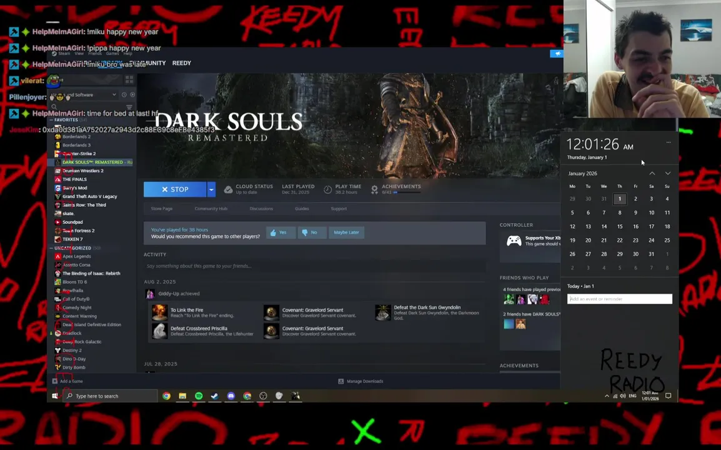Open the Guides tab
The image size is (721, 450).
tap(302, 208)
